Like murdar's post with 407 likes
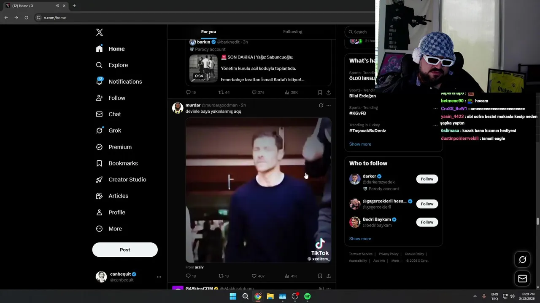 [258, 276]
